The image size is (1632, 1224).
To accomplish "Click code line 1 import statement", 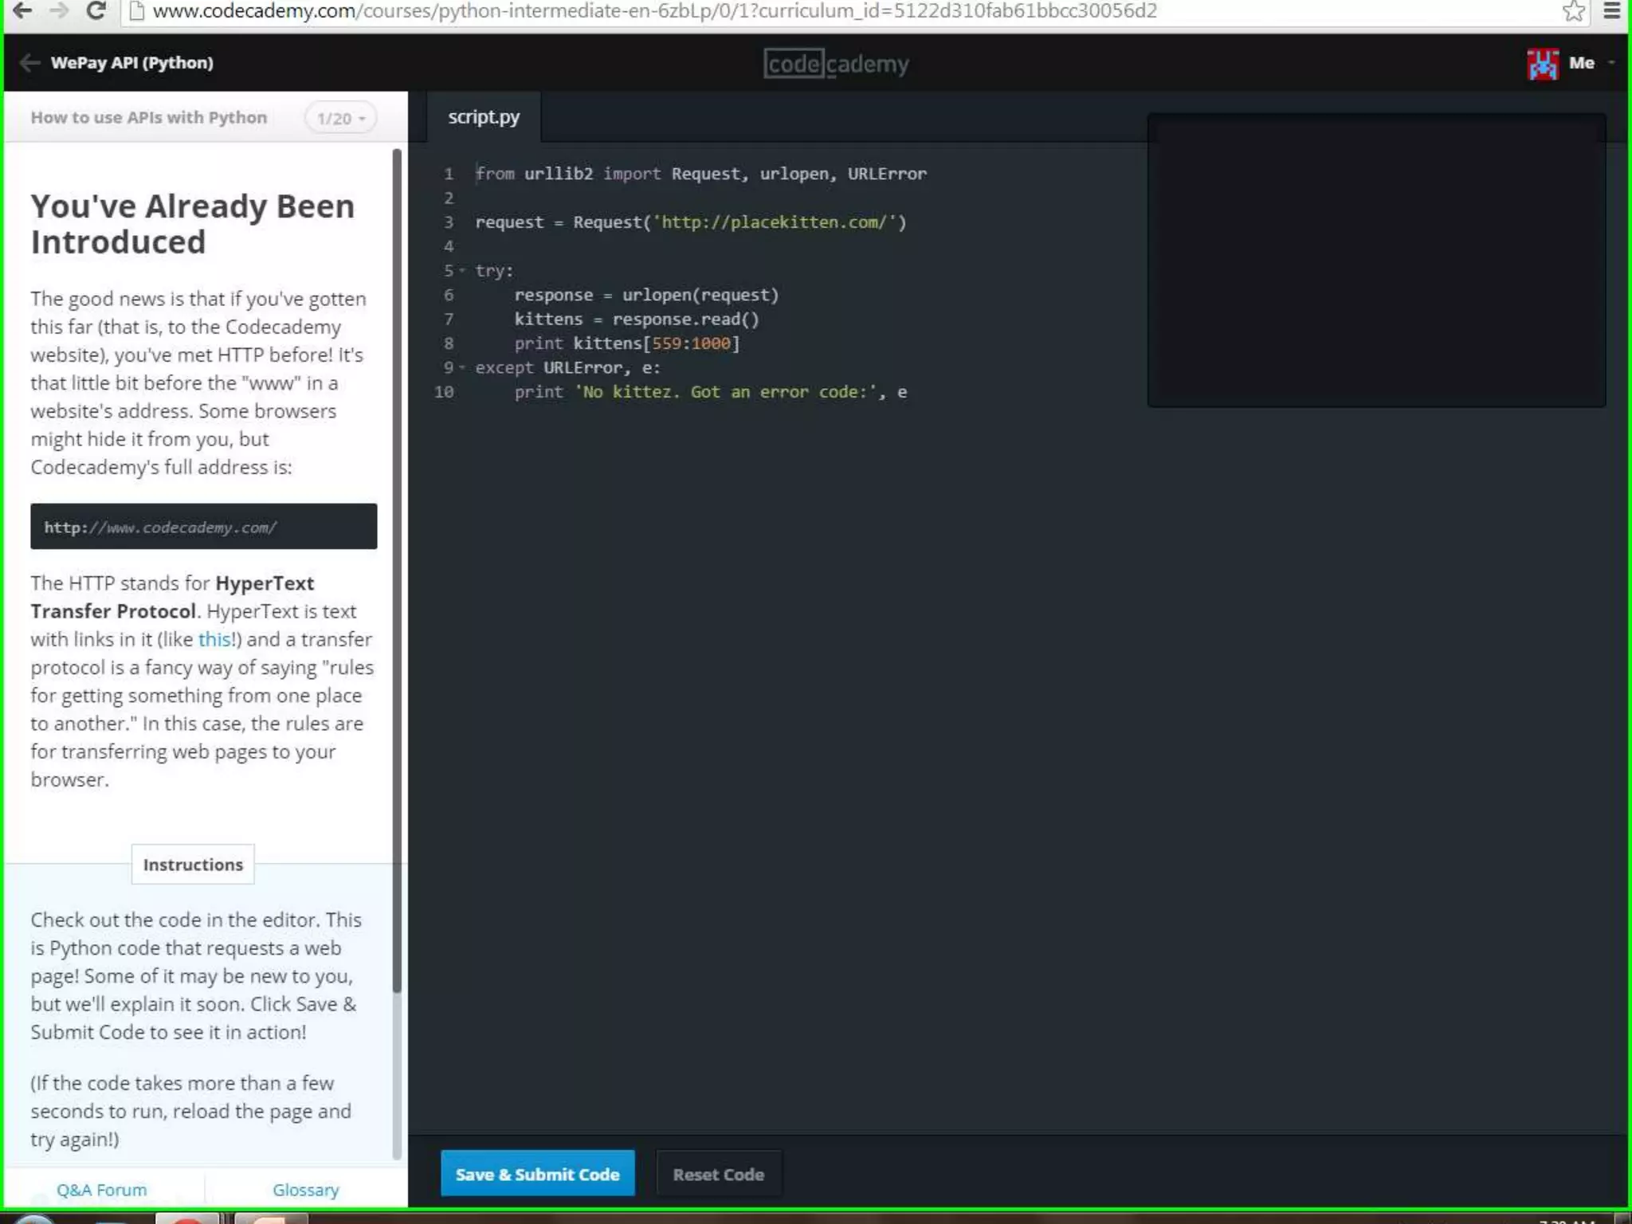I will tap(701, 174).
